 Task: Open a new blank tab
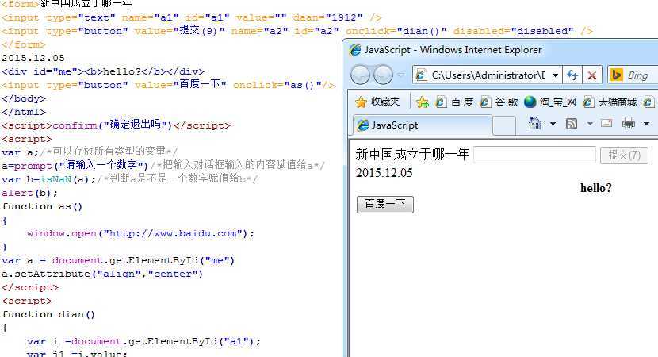[x=504, y=125]
